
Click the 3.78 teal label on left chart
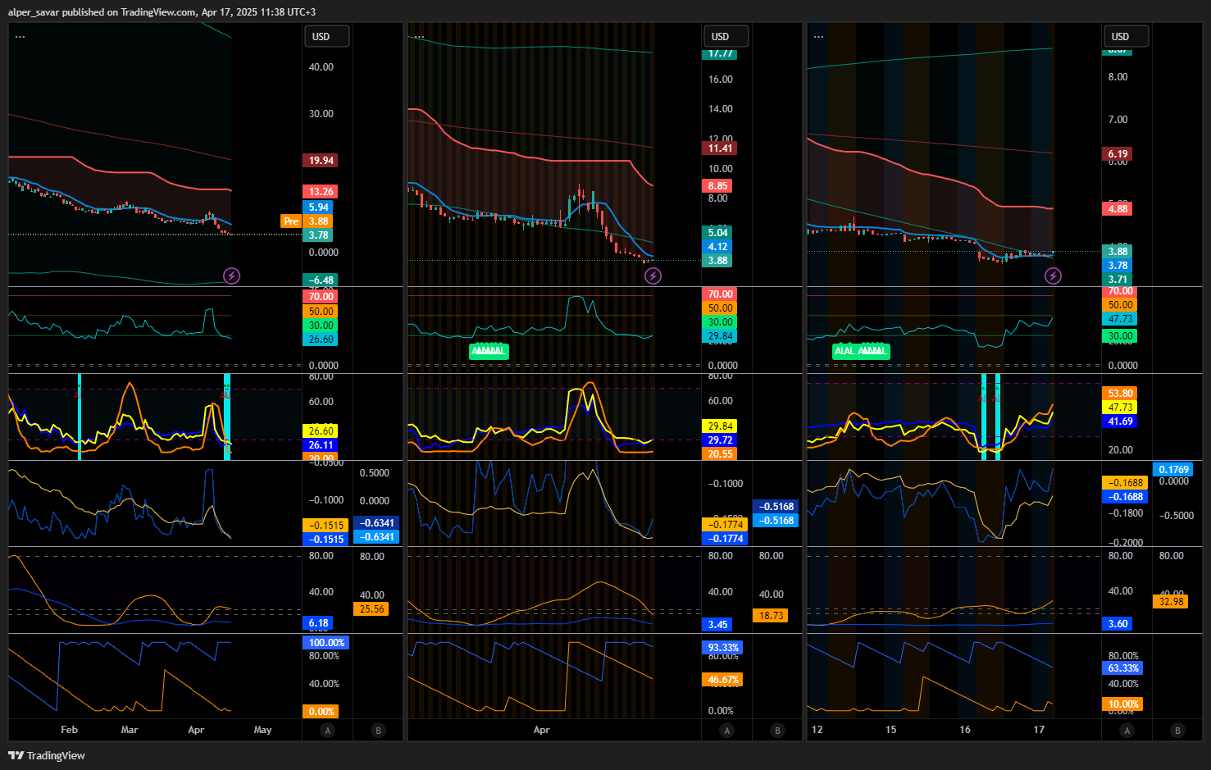click(318, 235)
